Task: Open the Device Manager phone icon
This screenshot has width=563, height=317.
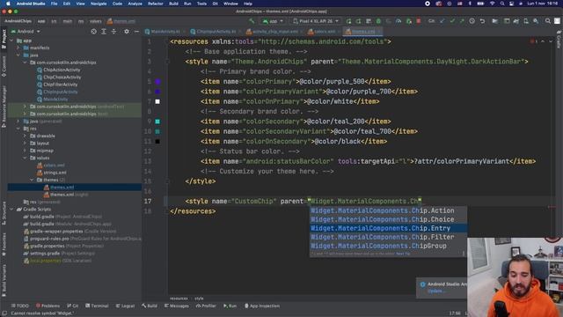Action: click(526, 21)
